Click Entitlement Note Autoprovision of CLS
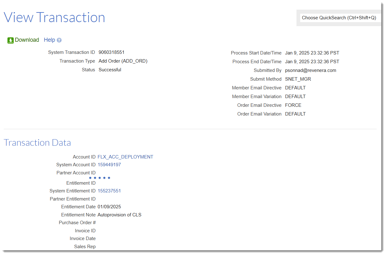386x255 pixels. tap(119, 215)
